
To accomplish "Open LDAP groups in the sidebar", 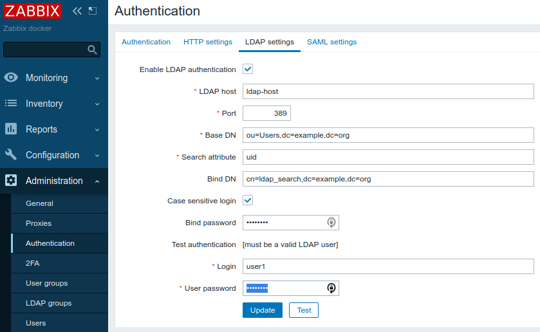I will (59, 304).
